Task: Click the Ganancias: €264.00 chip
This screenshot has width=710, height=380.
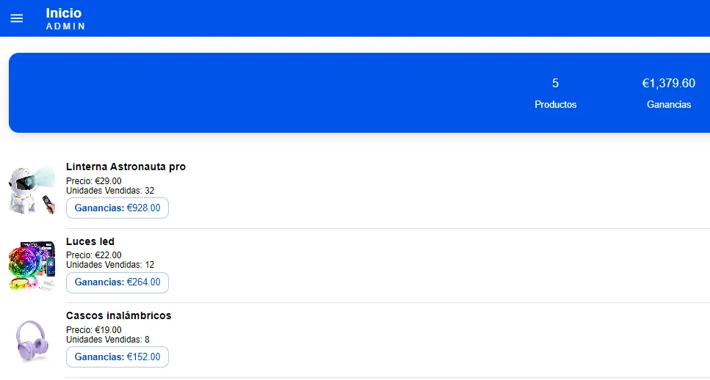Action: 117,282
